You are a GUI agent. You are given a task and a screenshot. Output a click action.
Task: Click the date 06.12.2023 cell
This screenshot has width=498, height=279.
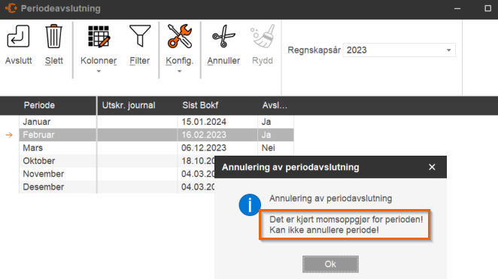pyautogui.click(x=217, y=148)
